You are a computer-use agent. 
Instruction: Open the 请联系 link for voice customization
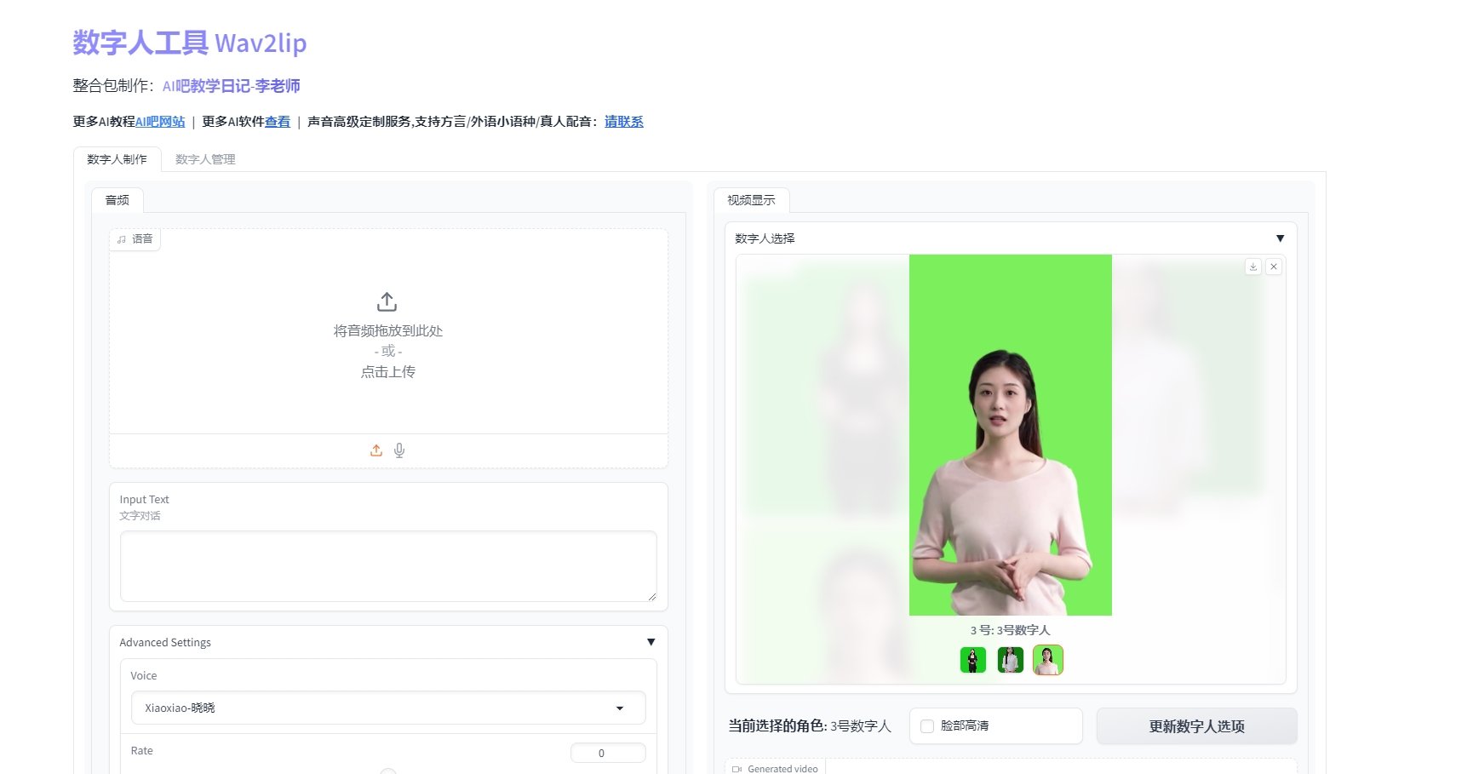(x=622, y=121)
